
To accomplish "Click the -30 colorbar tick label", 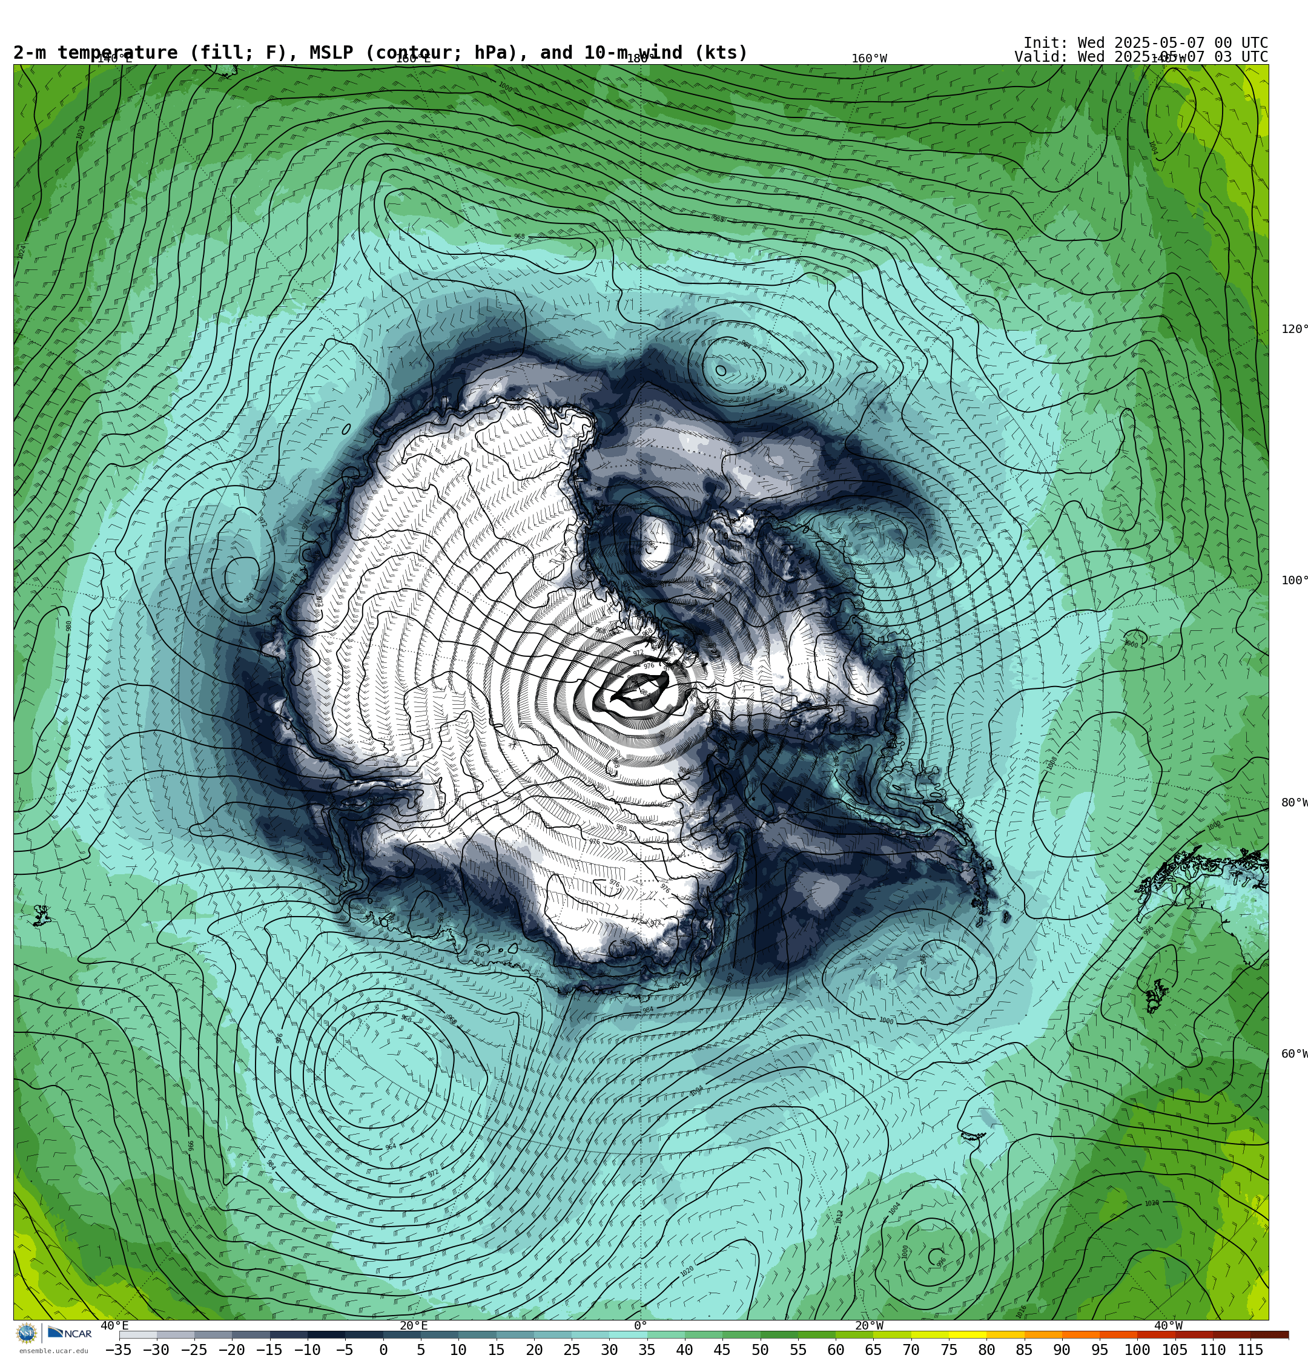I will [x=156, y=1350].
